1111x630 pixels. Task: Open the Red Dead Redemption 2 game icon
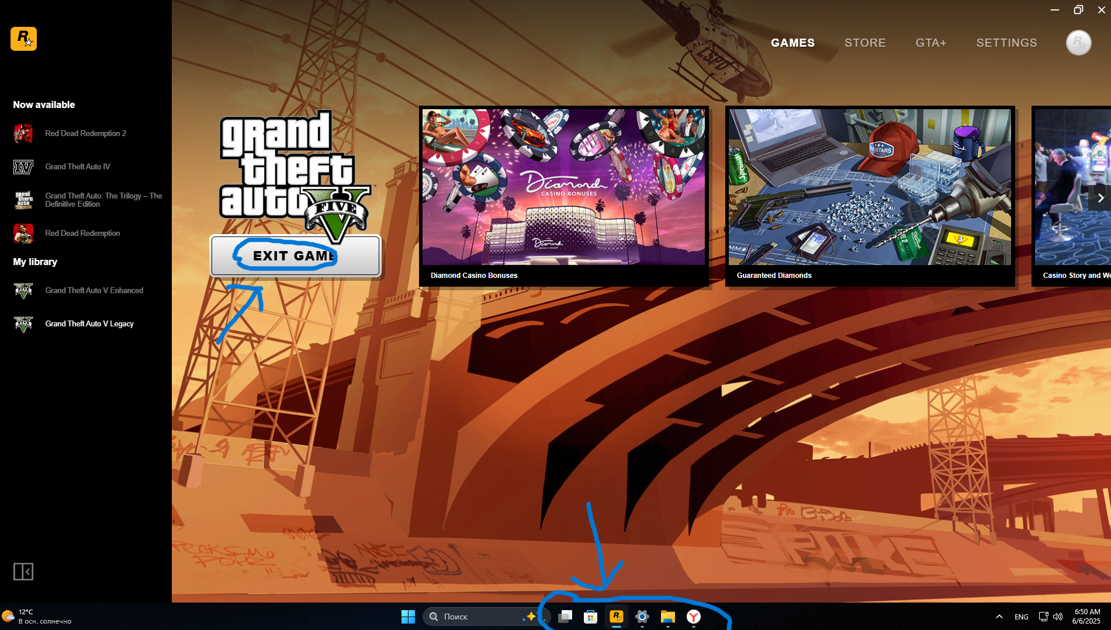[23, 133]
